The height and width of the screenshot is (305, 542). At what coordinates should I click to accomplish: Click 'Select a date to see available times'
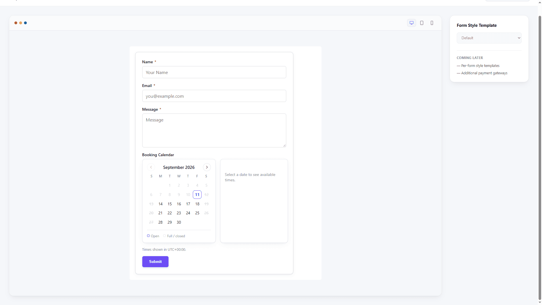click(250, 177)
